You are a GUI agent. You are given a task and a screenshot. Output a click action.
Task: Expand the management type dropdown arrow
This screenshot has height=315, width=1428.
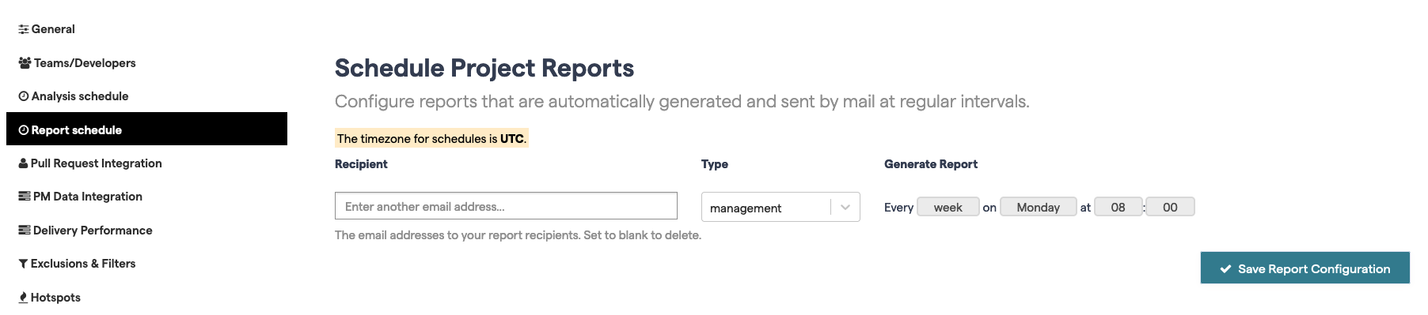tap(845, 208)
